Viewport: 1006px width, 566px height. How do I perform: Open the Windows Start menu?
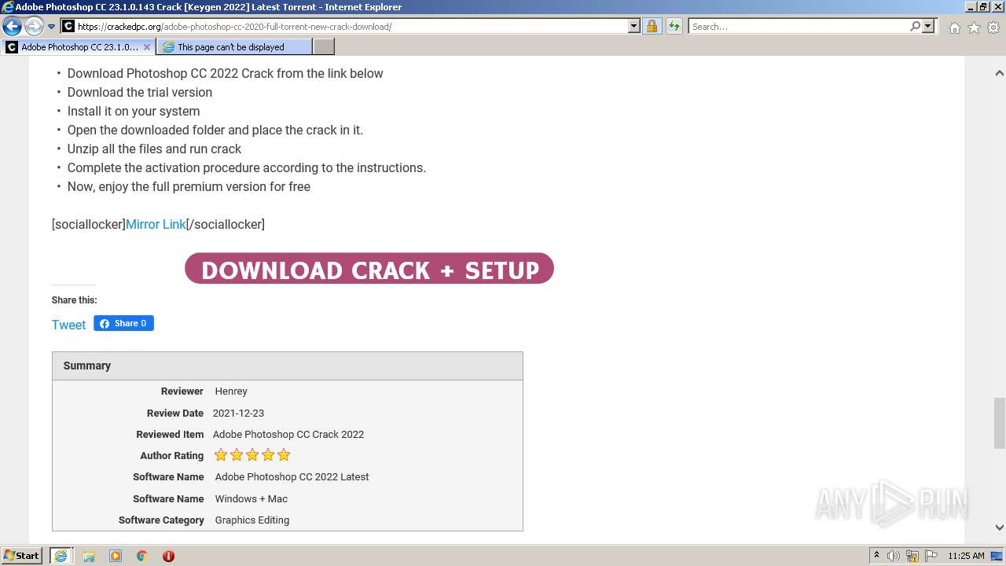[22, 555]
